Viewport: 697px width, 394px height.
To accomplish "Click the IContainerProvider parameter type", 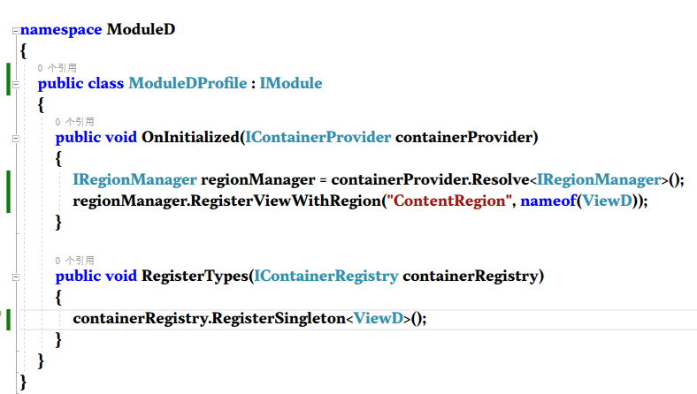I will click(x=318, y=137).
